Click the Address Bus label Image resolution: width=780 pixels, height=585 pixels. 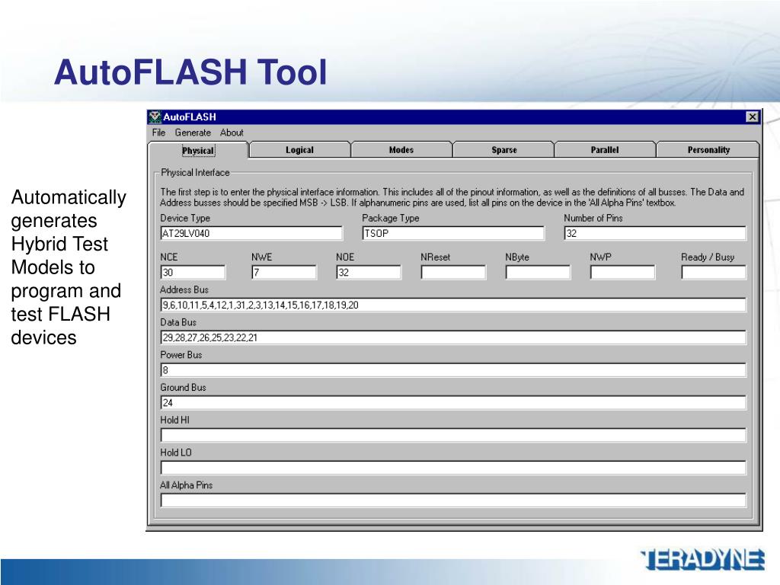184,289
